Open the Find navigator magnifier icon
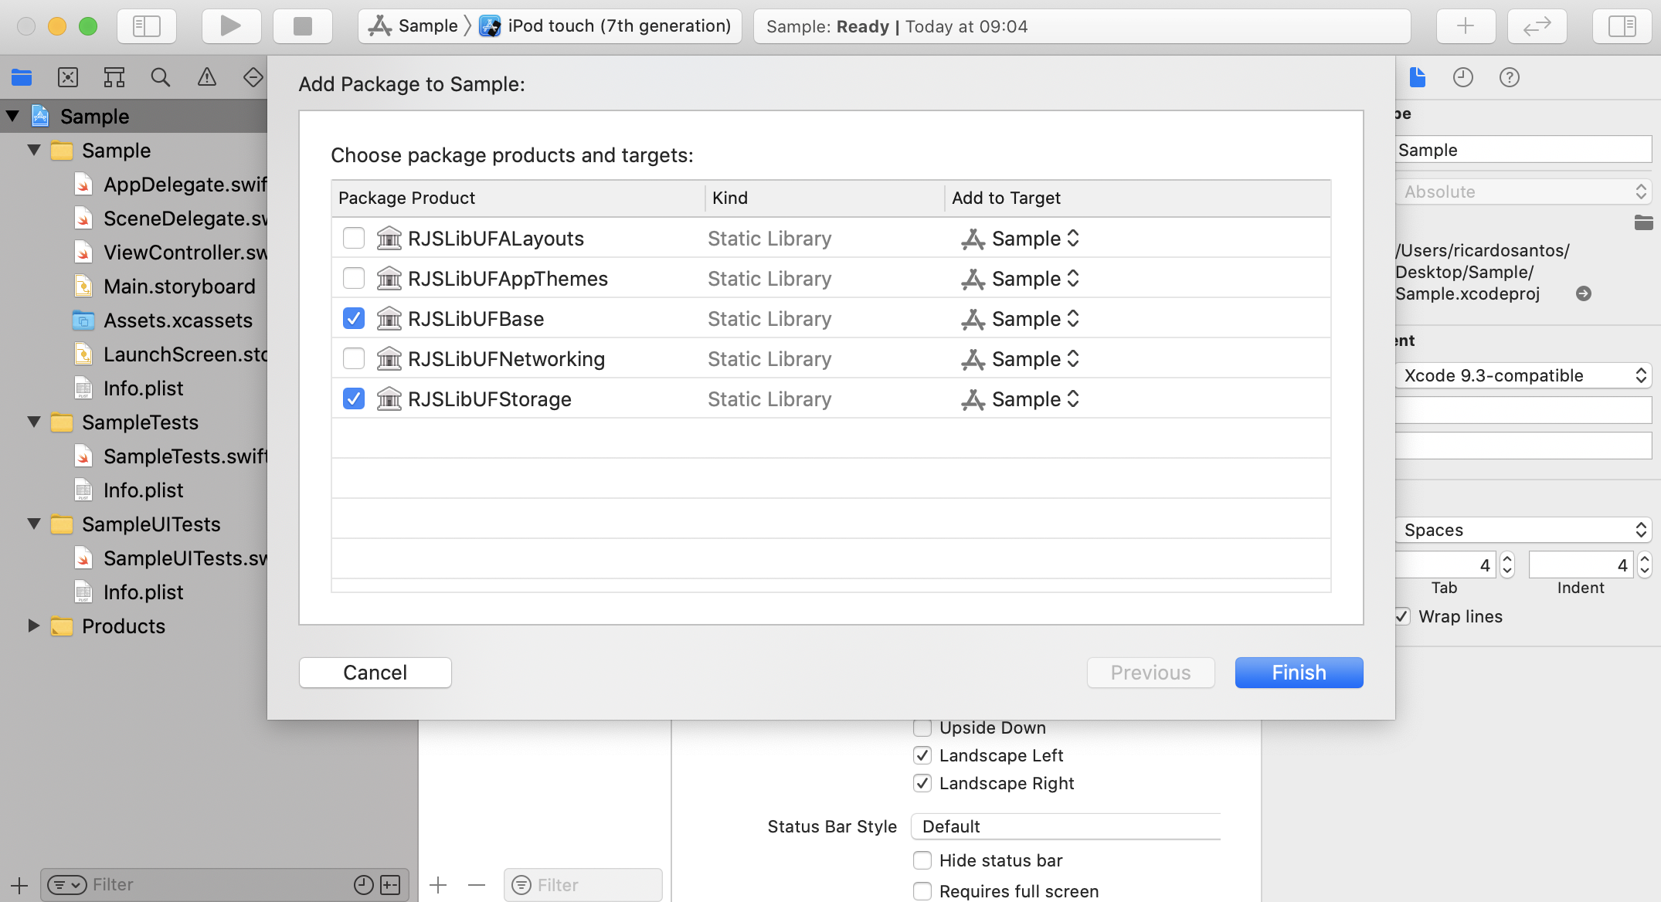The width and height of the screenshot is (1661, 902). click(160, 77)
